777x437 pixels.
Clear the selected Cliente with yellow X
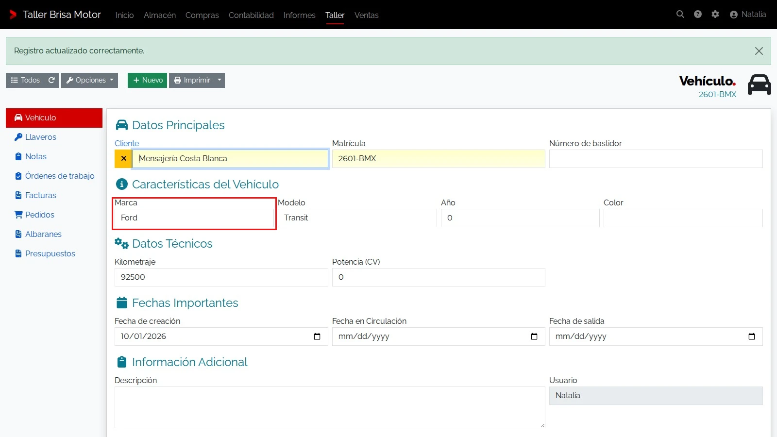(x=123, y=159)
